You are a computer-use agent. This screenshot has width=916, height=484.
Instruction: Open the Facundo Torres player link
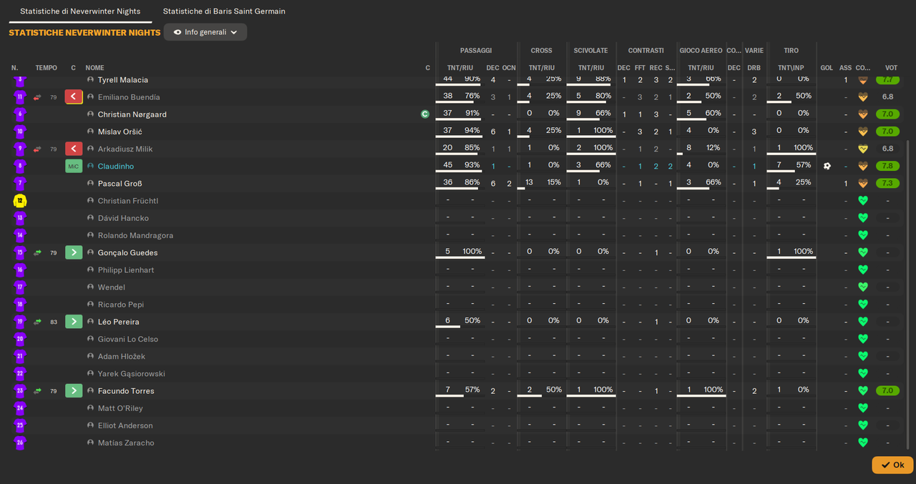(126, 391)
